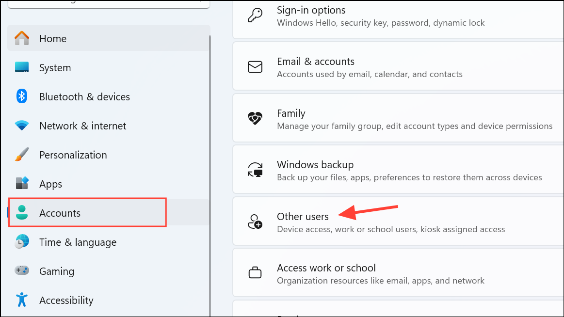
Task: Click "Windows Hello, security key, password, dynamic lock"
Action: coord(381,23)
